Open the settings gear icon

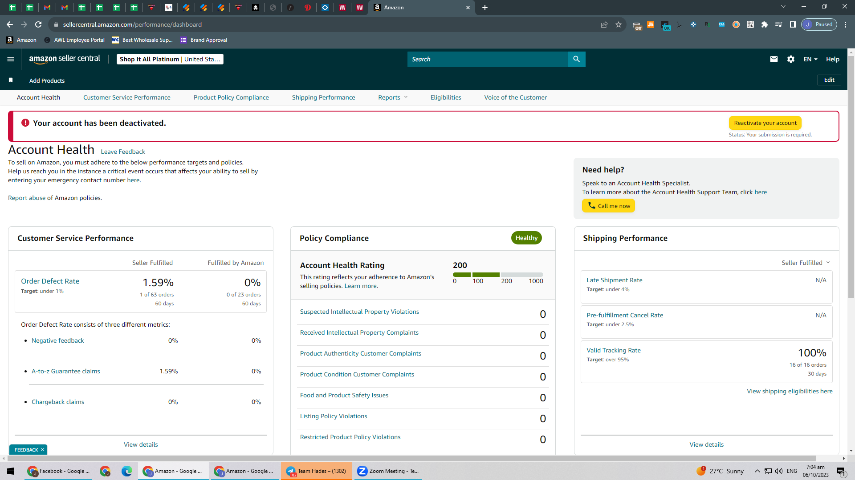(791, 59)
